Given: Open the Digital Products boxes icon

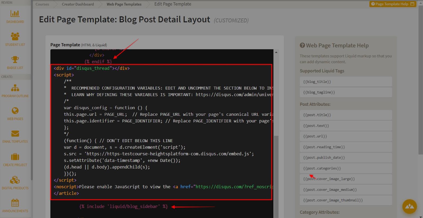Looking at the screenshot, I should point(15,180).
